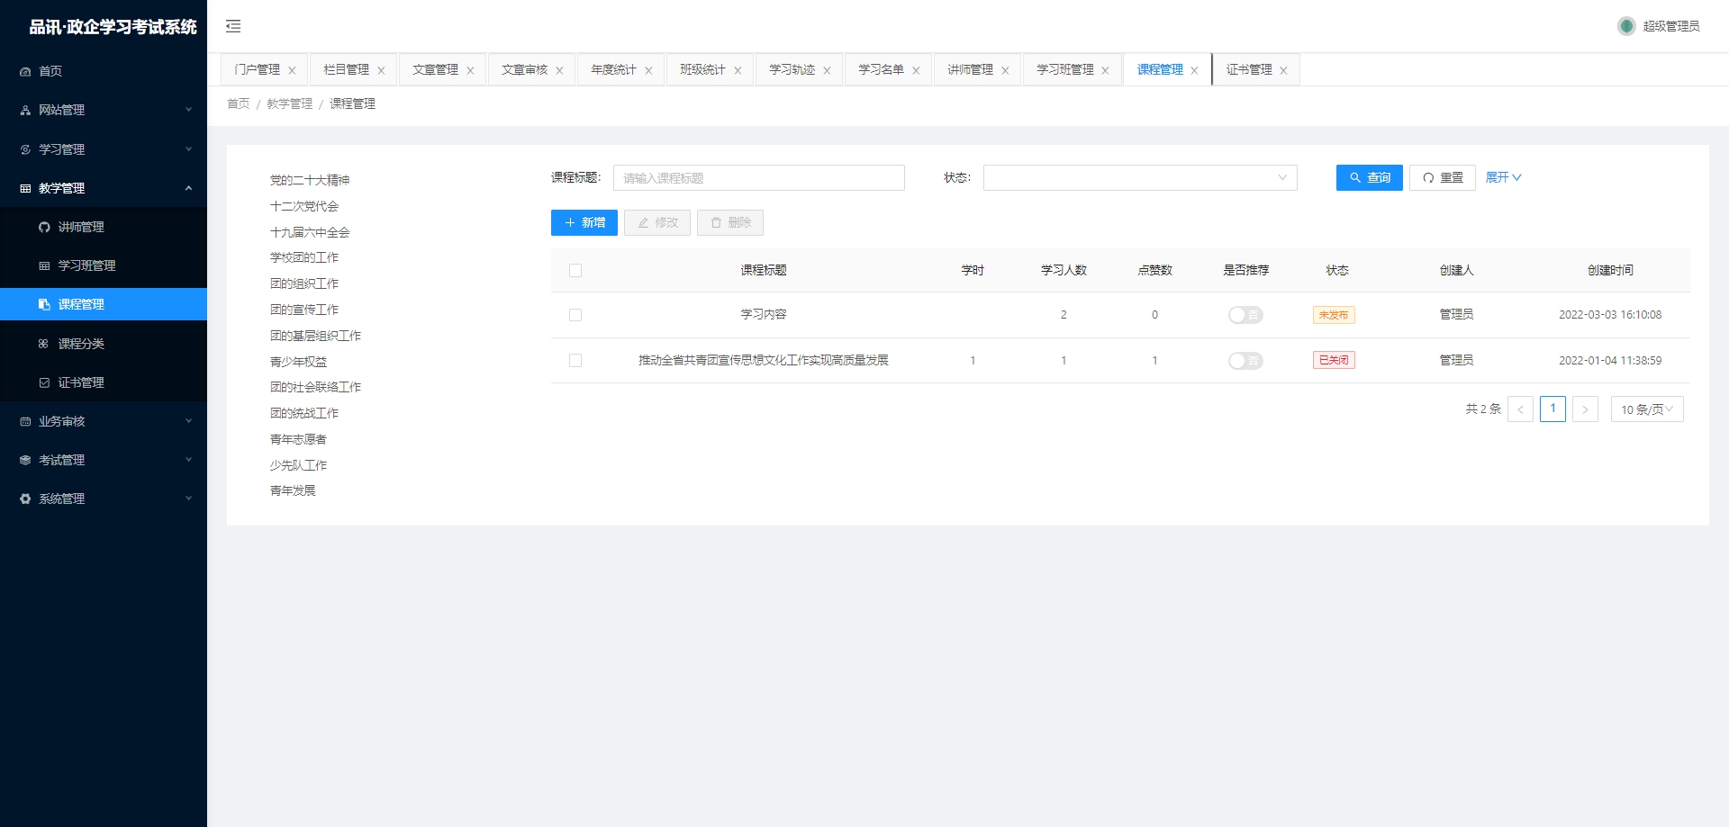
Task: Select 课程管理 in the sidebar submenu
Action: [104, 304]
